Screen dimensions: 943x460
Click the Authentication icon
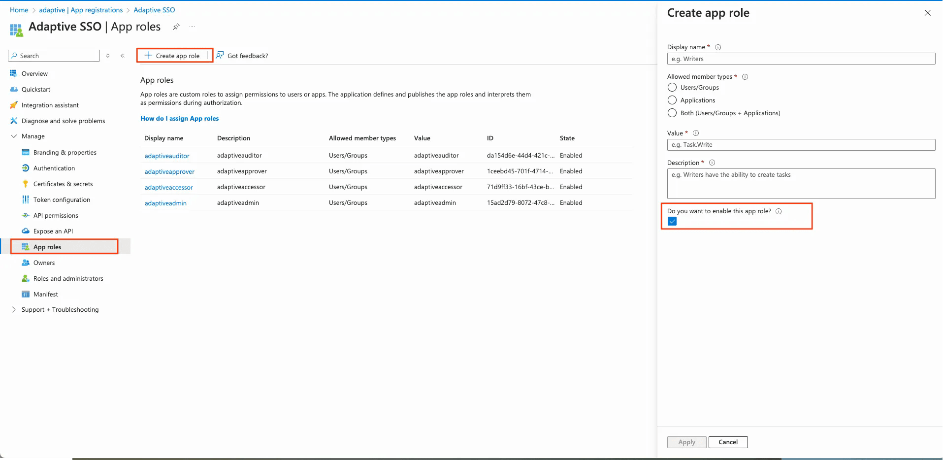point(26,168)
